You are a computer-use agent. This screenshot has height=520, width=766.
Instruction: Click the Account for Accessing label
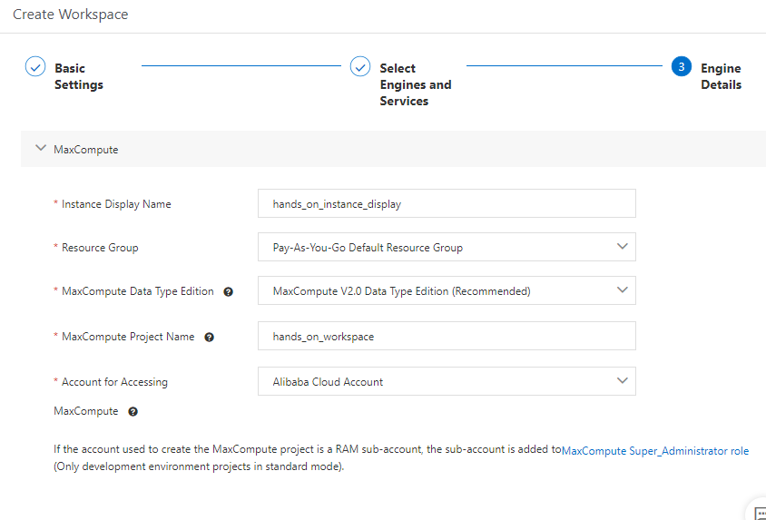tap(114, 382)
